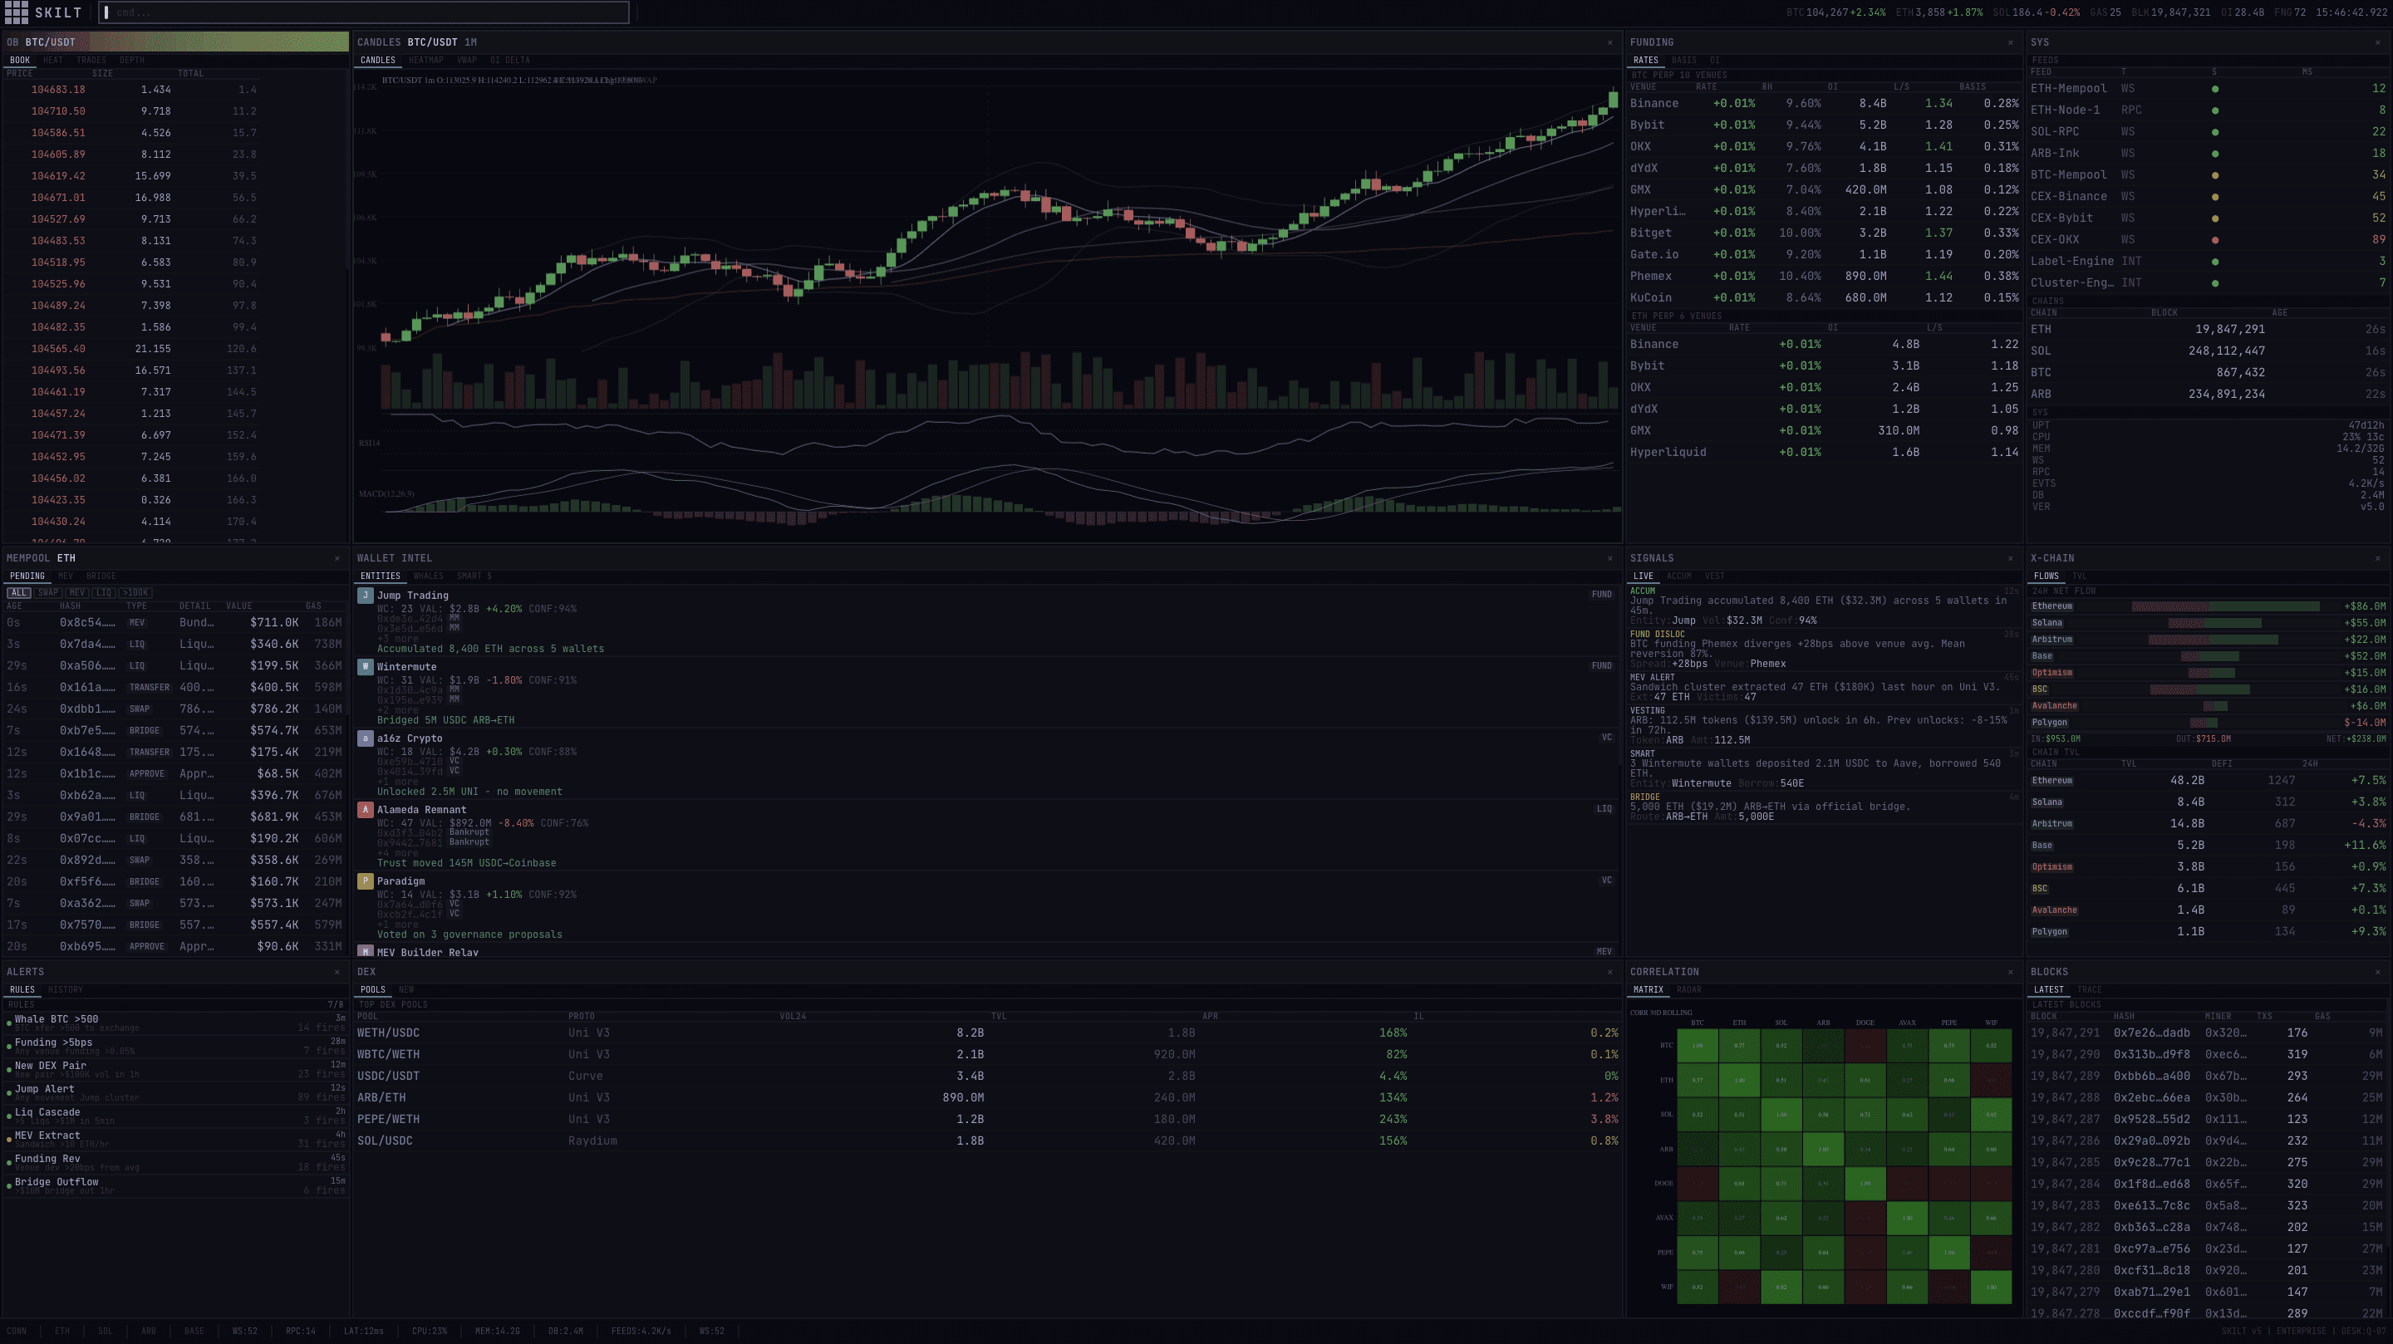Close the DEX panel with its x icon
Image resolution: width=2393 pixels, height=1344 pixels.
[x=1610, y=972]
